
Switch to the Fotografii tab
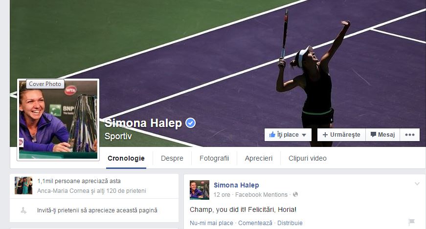point(214,158)
